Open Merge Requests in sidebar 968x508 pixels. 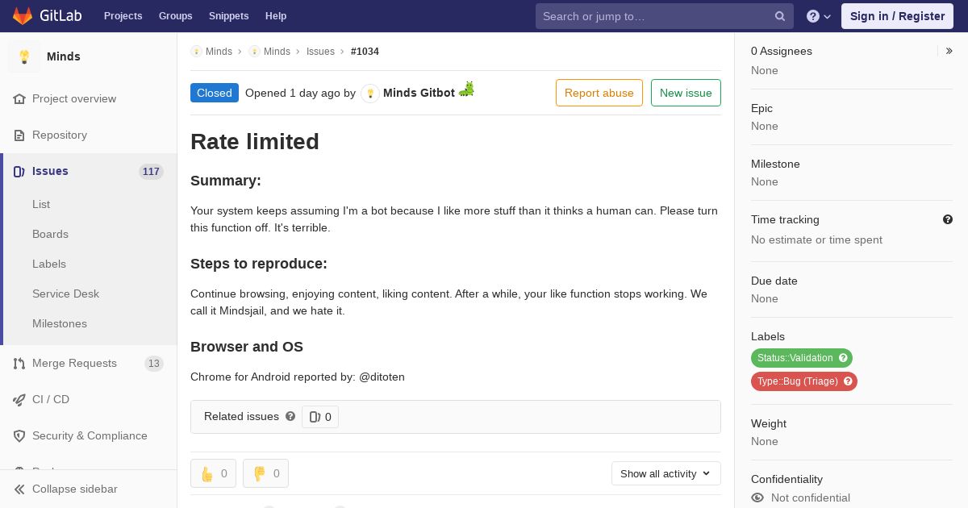point(74,363)
